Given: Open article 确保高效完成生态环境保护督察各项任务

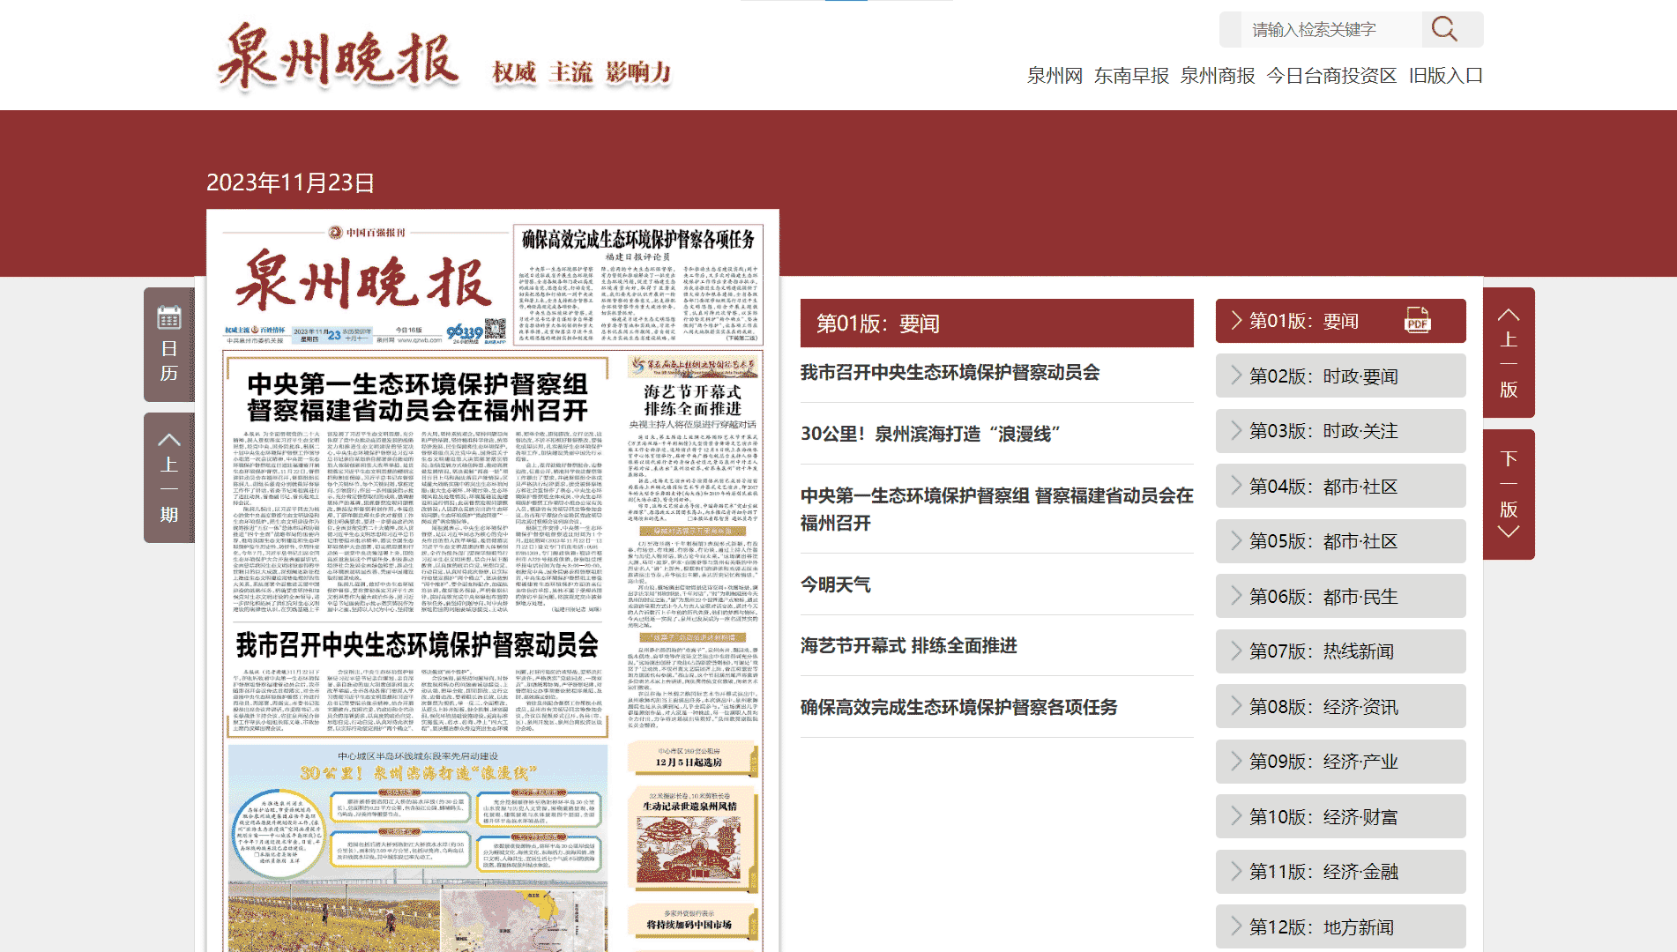Looking at the screenshot, I should [958, 707].
